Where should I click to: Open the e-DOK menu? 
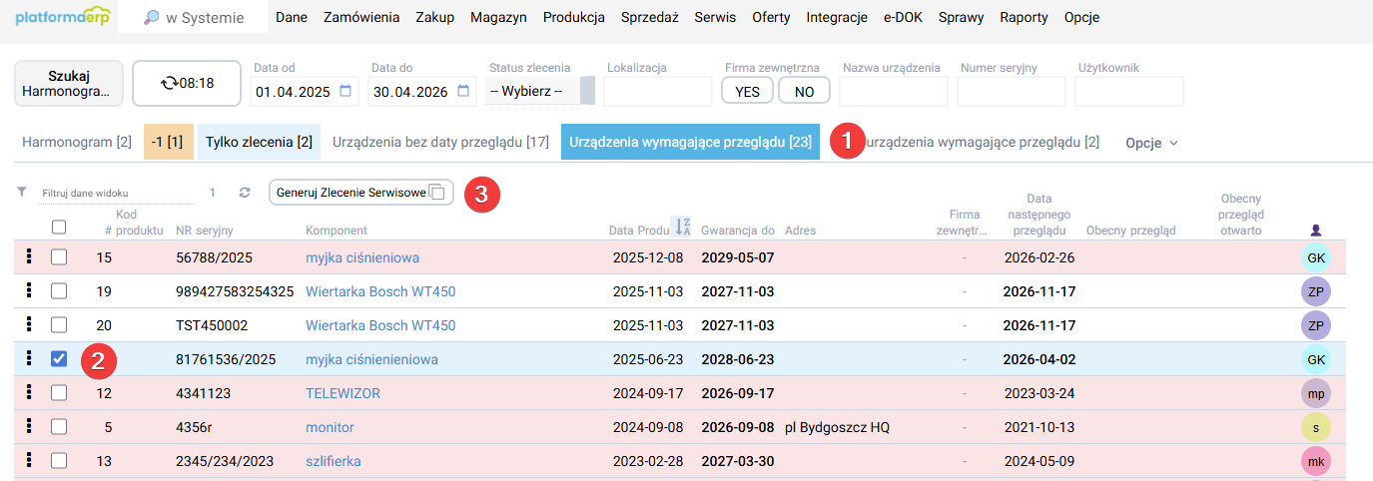coord(904,17)
